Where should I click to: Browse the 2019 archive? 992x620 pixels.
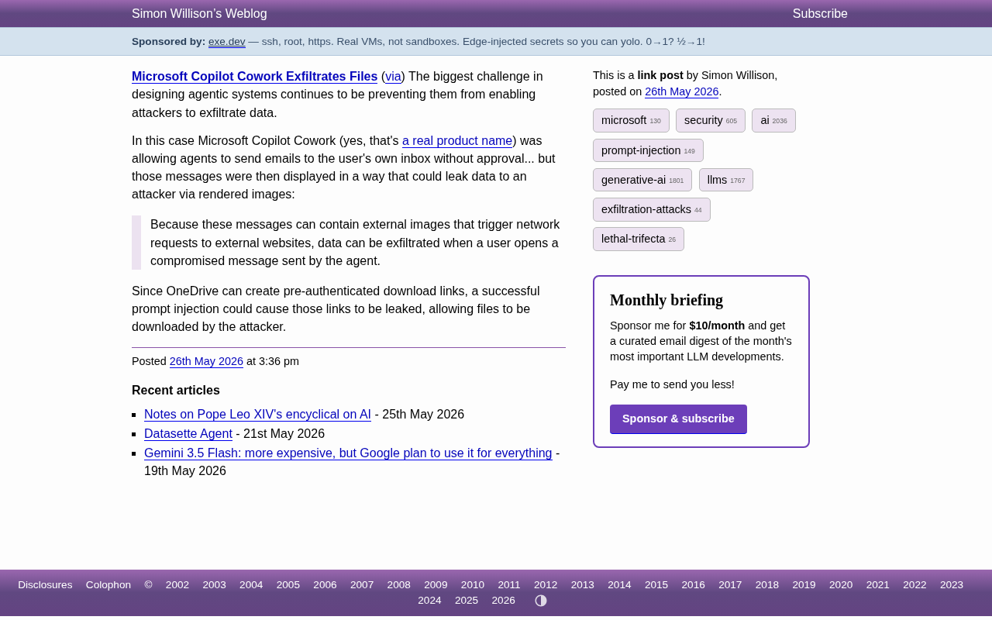point(804,585)
